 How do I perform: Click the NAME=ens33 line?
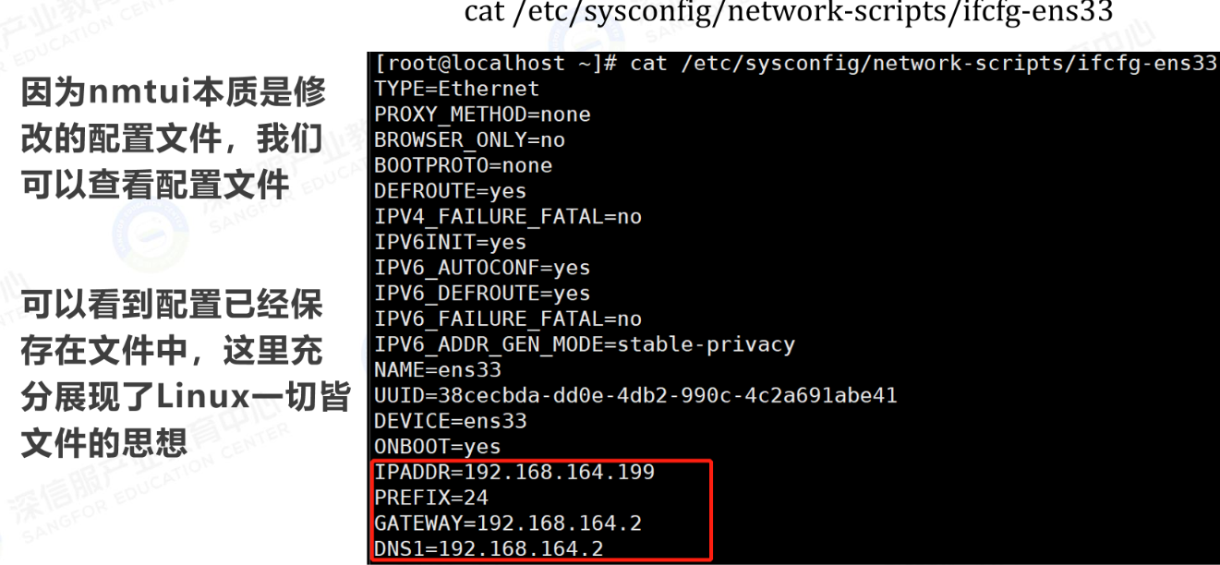[437, 370]
